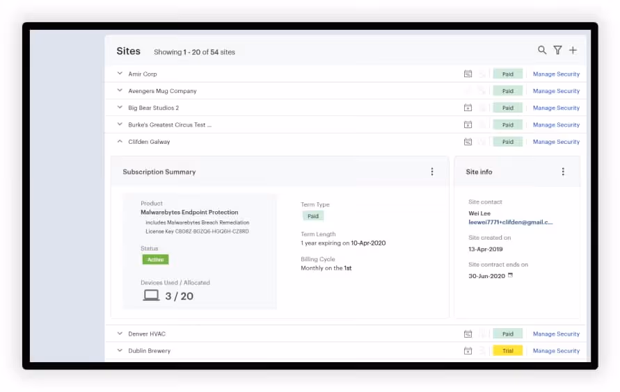The height and width of the screenshot is (392, 620).
Task: Open Subscription Summary three-dot menu
Action: [x=432, y=172]
